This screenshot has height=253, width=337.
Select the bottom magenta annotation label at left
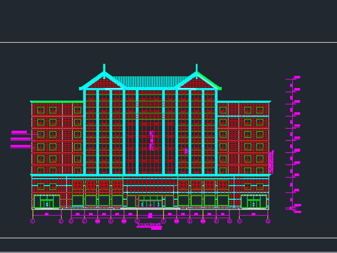pos(21,147)
